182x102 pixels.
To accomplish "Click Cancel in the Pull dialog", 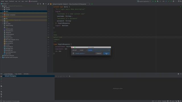I will coord(99,54).
